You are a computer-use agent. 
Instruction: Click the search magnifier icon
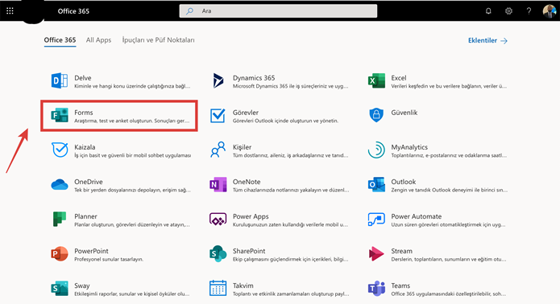tap(189, 11)
